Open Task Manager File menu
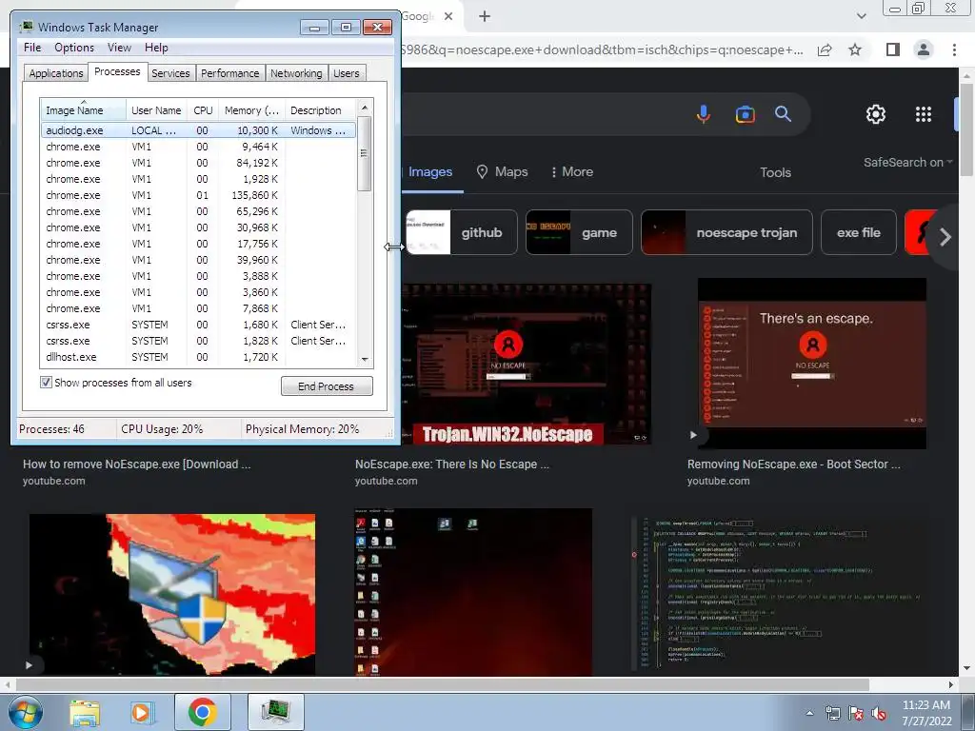Screen dimensions: 975x731 coord(32,48)
